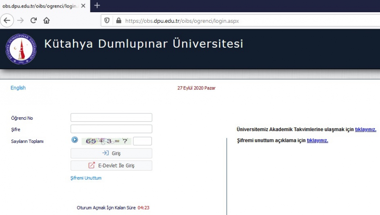Image resolution: width=380 pixels, height=215 pixels.
Task: Reload the page with the refresh icon
Action: [x=33, y=21]
